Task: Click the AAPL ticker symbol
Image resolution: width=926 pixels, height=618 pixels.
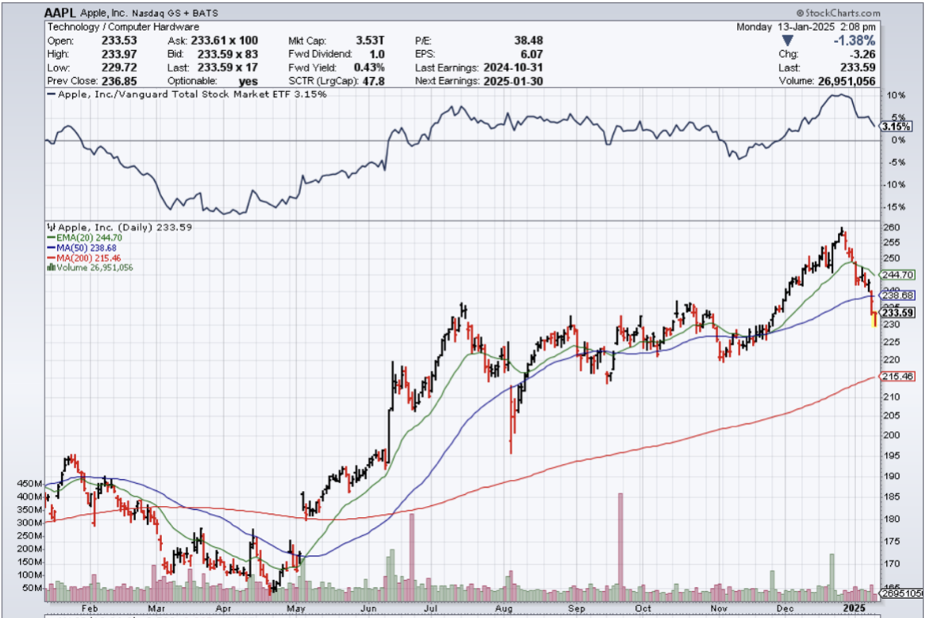Action: 60,14
